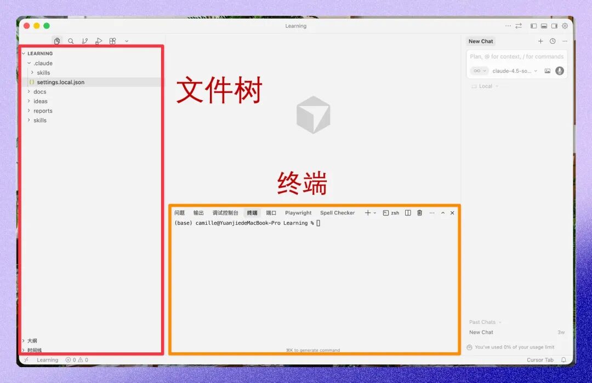Start a new chat with the plus icon
Screen dimensions: 592x383
(x=540, y=41)
